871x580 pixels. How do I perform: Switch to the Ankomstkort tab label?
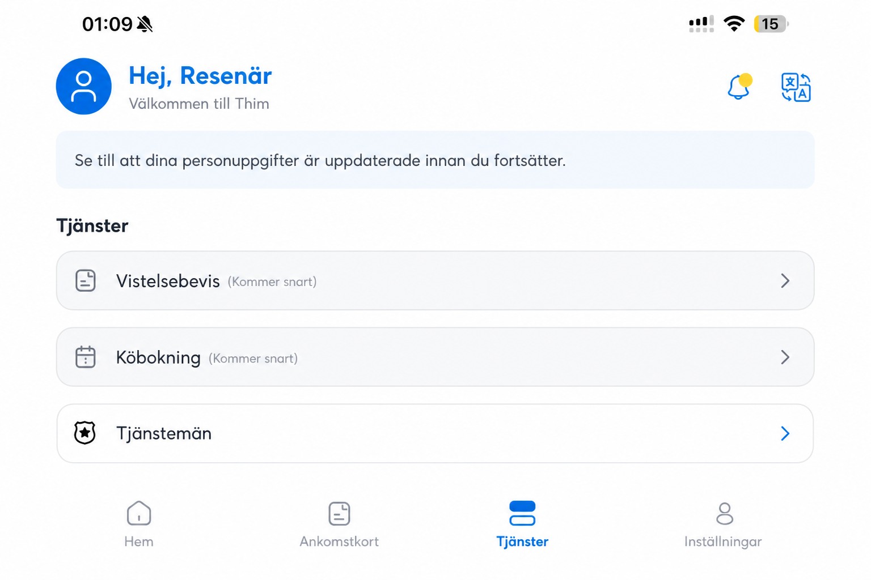pos(339,541)
